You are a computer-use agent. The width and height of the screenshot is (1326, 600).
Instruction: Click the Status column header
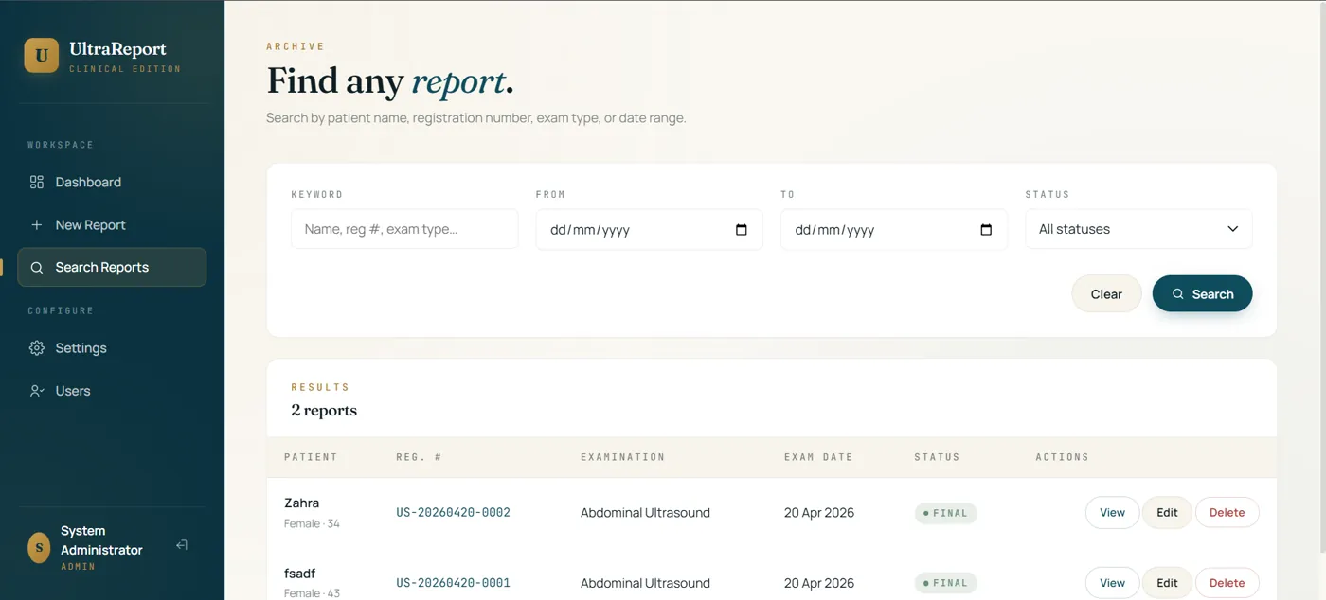coord(937,457)
